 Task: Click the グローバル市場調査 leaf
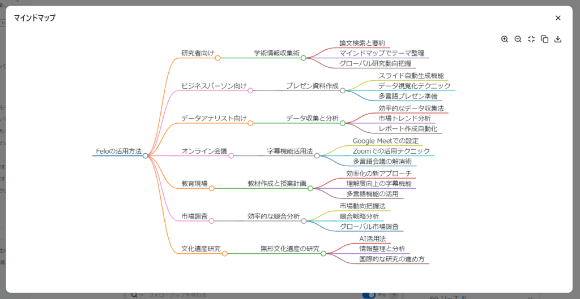pos(369,226)
